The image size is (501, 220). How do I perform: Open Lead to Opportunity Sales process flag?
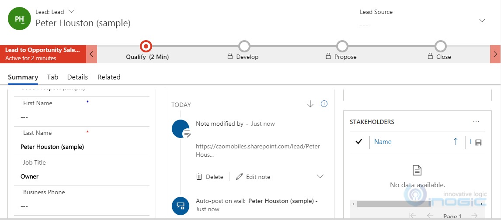click(43, 54)
